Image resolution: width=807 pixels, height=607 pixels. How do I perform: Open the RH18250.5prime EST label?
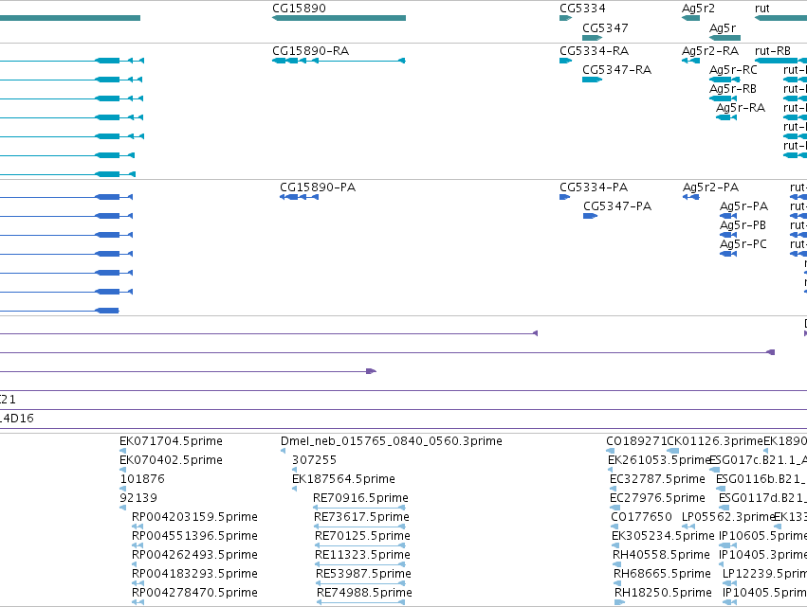click(x=664, y=593)
